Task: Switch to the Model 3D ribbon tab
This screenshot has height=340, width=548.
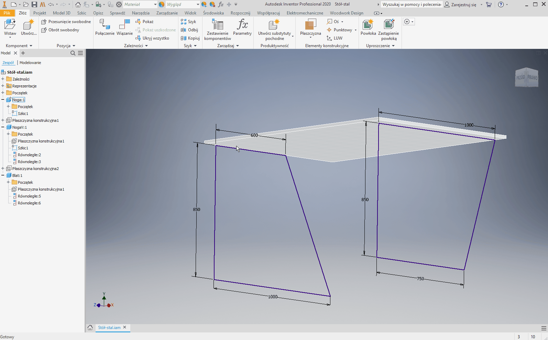Action: click(62, 13)
